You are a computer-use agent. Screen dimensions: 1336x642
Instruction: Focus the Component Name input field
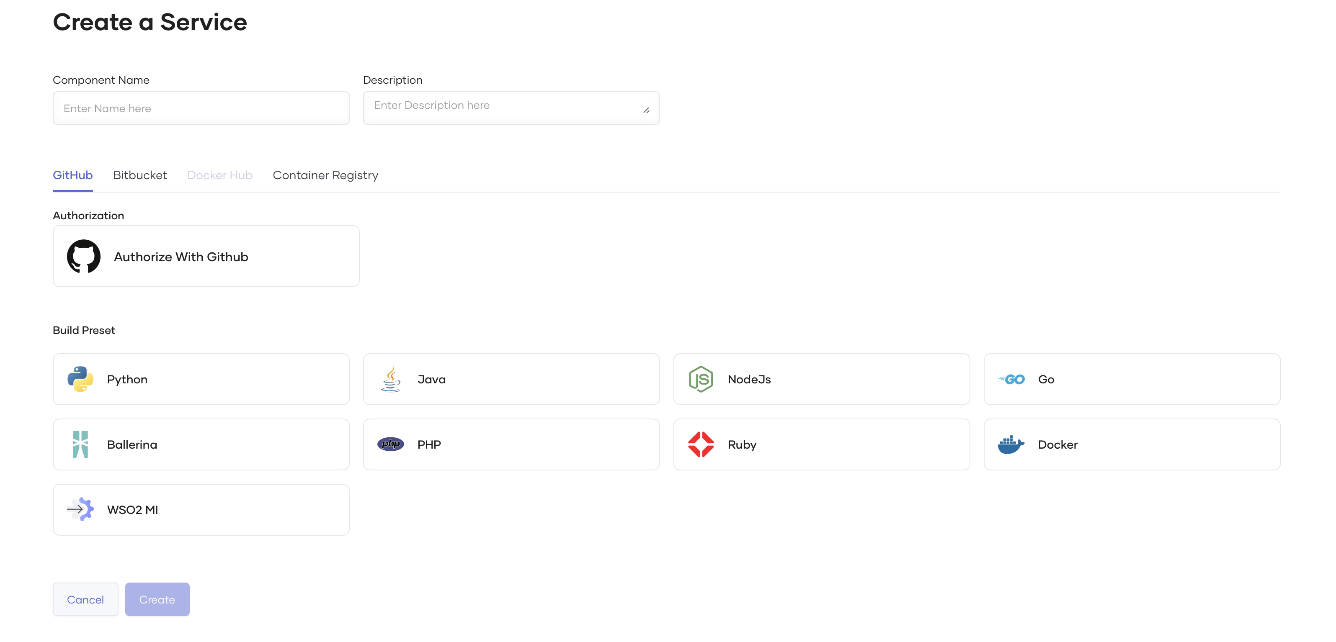tap(201, 108)
